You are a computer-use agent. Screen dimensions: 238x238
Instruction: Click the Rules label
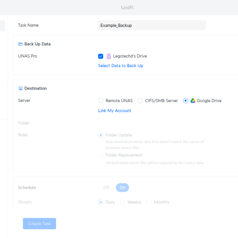click(23, 135)
